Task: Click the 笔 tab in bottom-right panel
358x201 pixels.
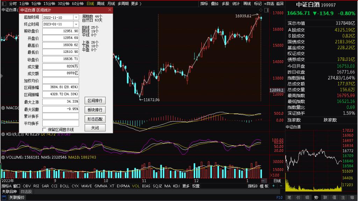Action: click(x=289, y=197)
